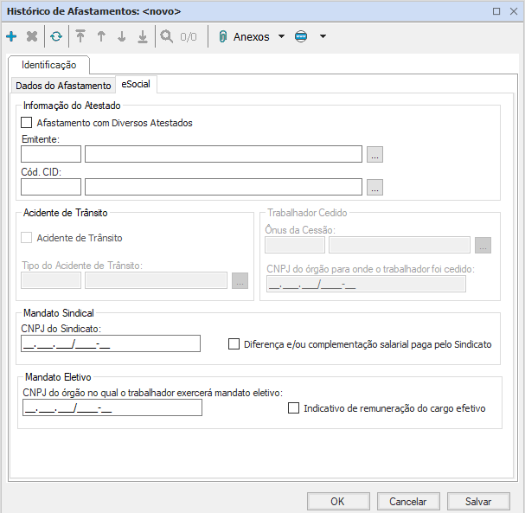Screen dimensions: 525x513
Task: Switch to Dados do Afastamento tab
Action: pos(64,86)
